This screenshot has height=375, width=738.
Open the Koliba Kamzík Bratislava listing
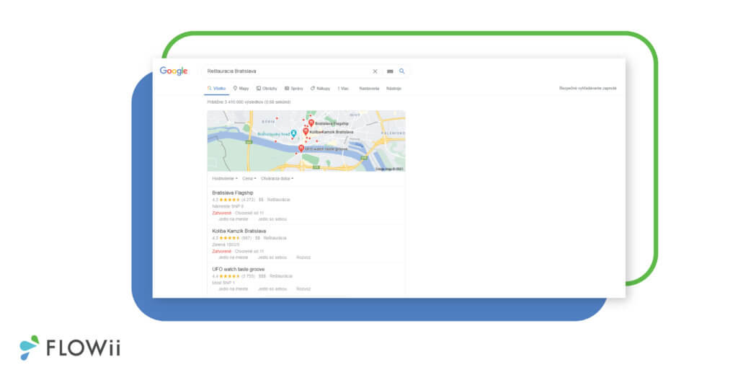(x=239, y=231)
